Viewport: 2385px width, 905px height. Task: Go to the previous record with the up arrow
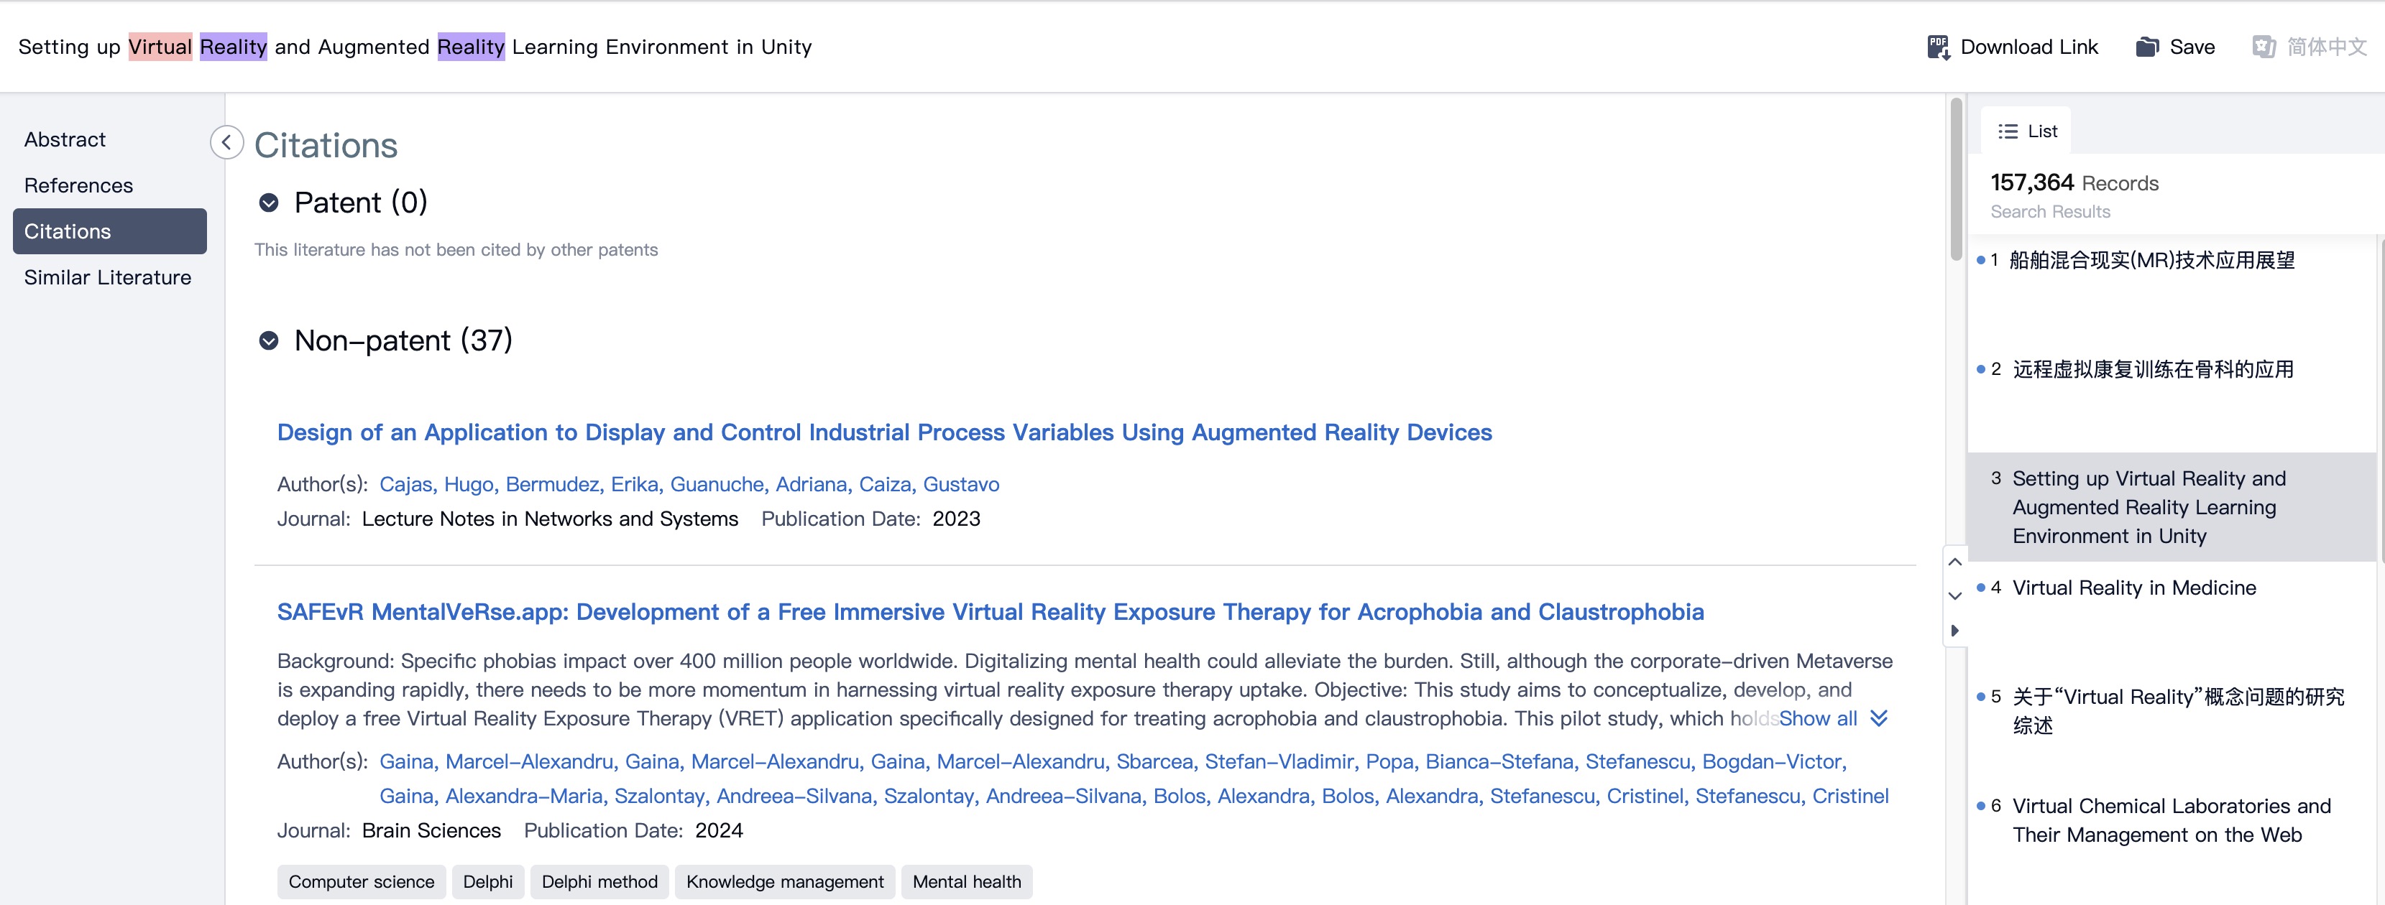coord(1954,562)
